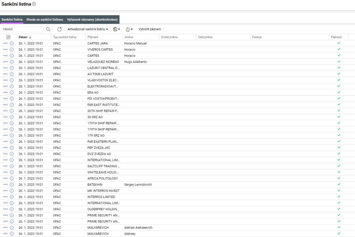Show info for 179 SRZ AO record
This screenshot has width=355, height=237.
pyautogui.click(x=12, y=136)
